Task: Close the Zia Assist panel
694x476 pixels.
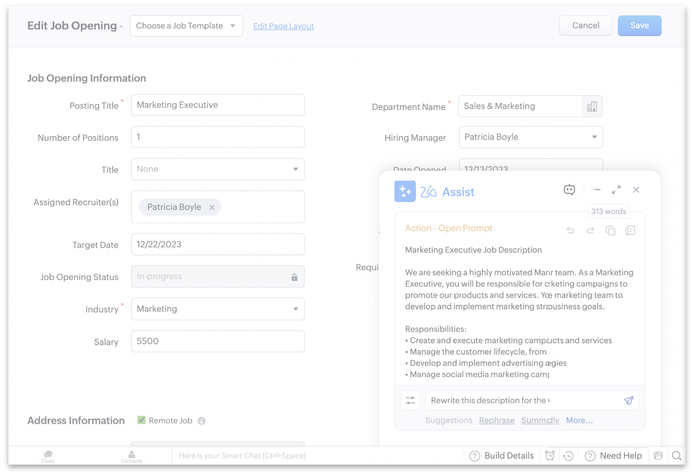Action: coord(636,190)
